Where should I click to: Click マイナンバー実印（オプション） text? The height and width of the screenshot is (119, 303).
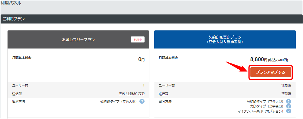click(260, 111)
